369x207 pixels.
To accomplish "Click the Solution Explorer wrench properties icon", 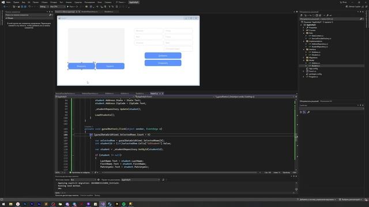I will (x=327, y=16).
